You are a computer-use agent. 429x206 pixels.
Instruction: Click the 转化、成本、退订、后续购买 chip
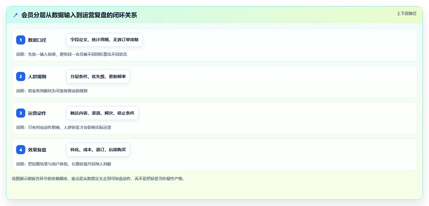[98, 150]
